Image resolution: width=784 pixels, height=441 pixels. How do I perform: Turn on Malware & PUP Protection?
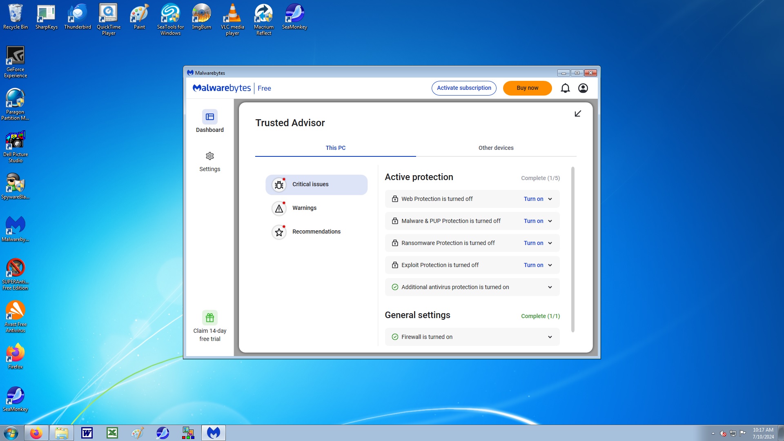[x=533, y=221]
